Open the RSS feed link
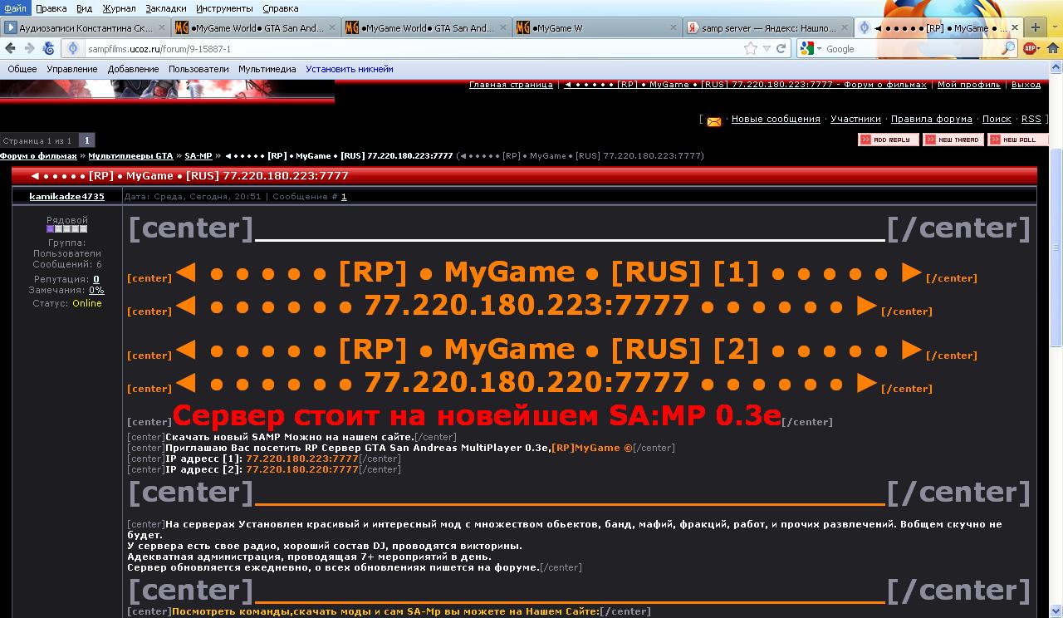This screenshot has width=1063, height=618. tap(1031, 119)
